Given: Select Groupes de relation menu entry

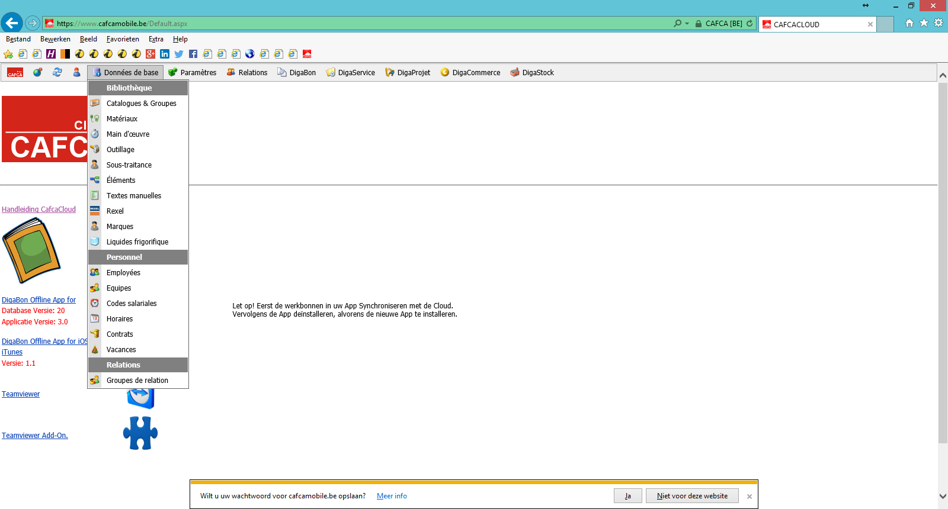Looking at the screenshot, I should point(138,381).
